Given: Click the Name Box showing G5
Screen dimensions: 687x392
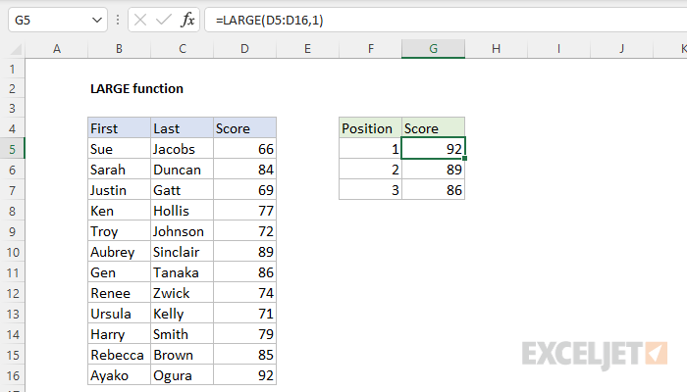Looking at the screenshot, I should point(58,21).
